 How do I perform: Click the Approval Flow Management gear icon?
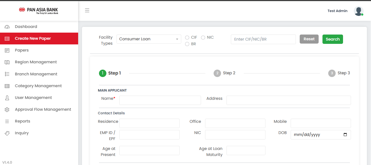(x=7, y=110)
